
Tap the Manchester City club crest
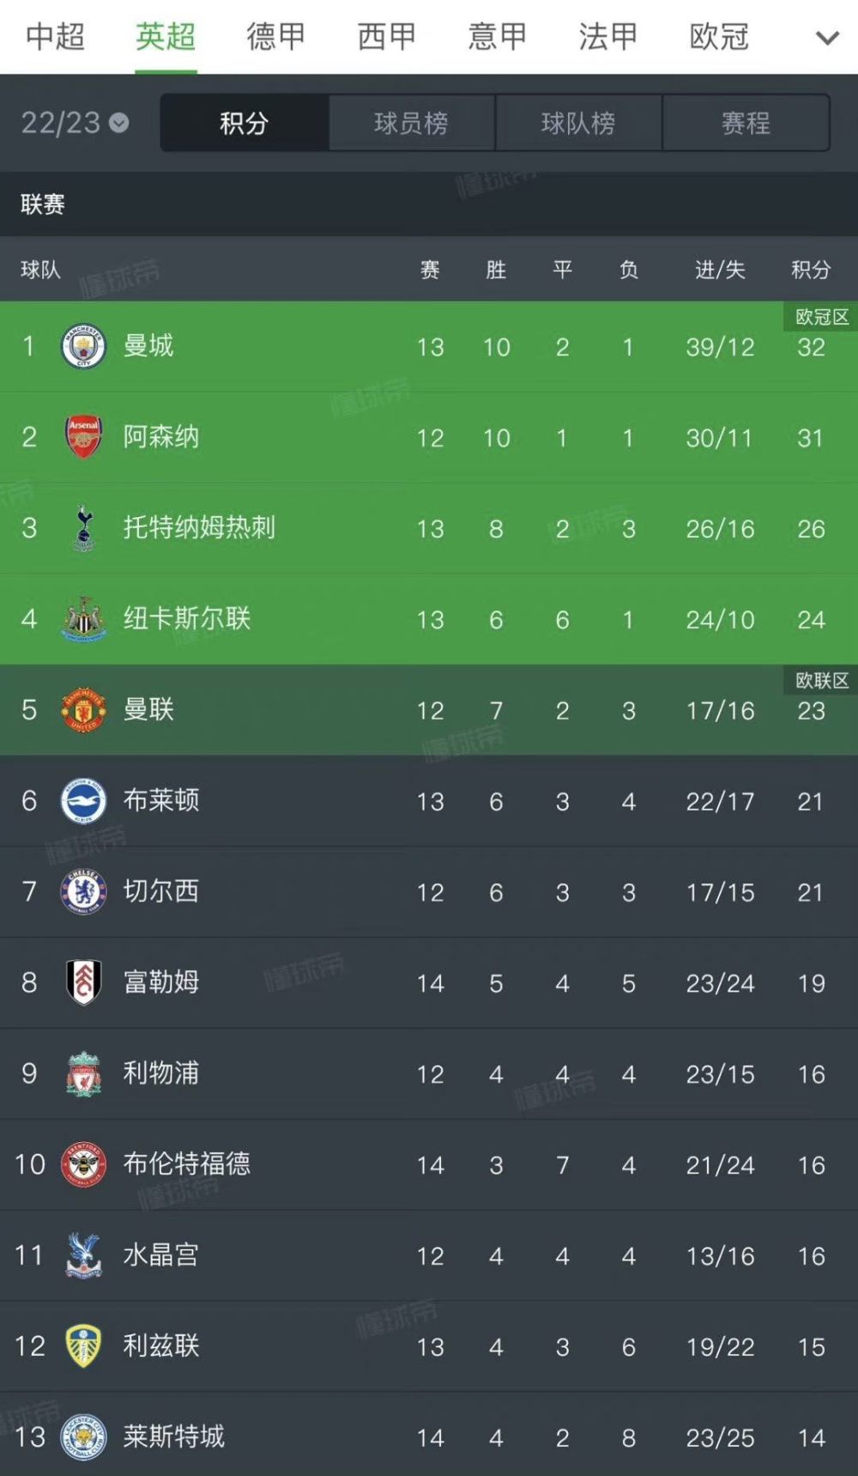pyautogui.click(x=83, y=347)
